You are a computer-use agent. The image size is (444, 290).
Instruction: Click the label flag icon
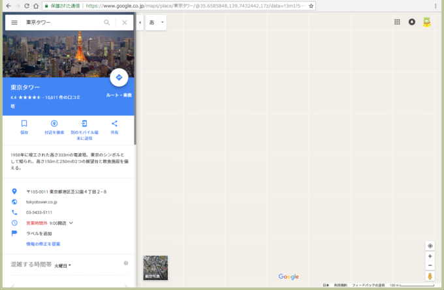pyautogui.click(x=14, y=233)
